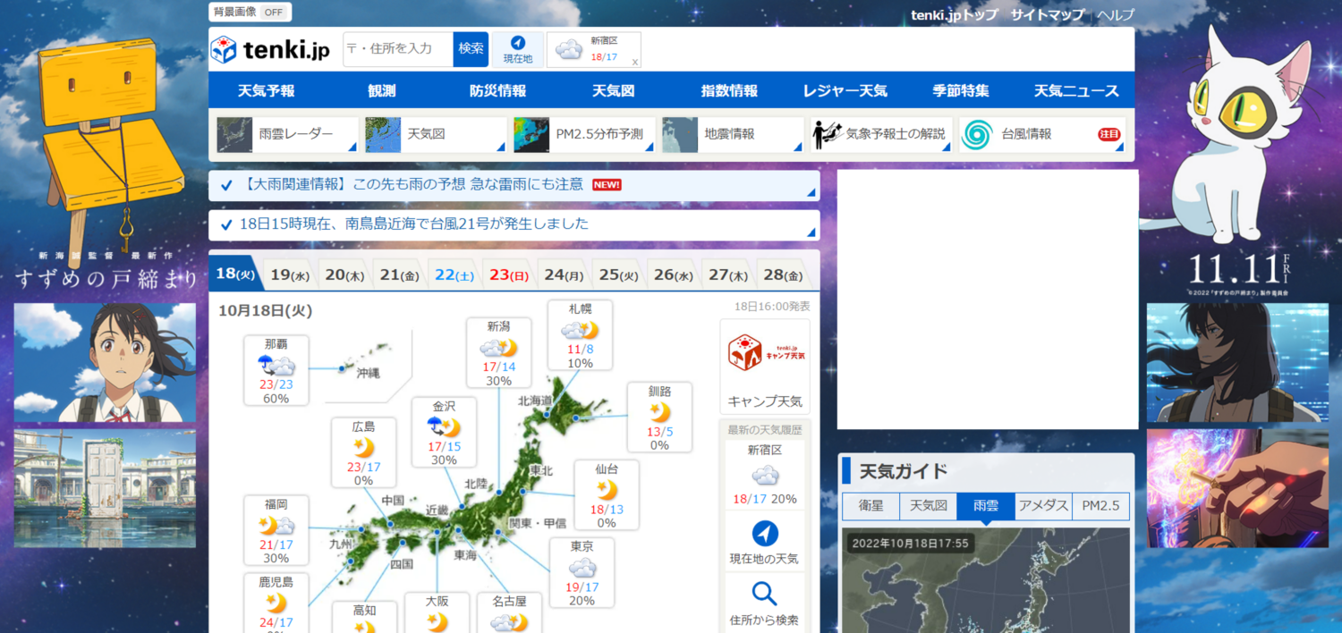The height and width of the screenshot is (633, 1342).
Task: Open the 観測 navigation menu
Action: click(x=381, y=90)
